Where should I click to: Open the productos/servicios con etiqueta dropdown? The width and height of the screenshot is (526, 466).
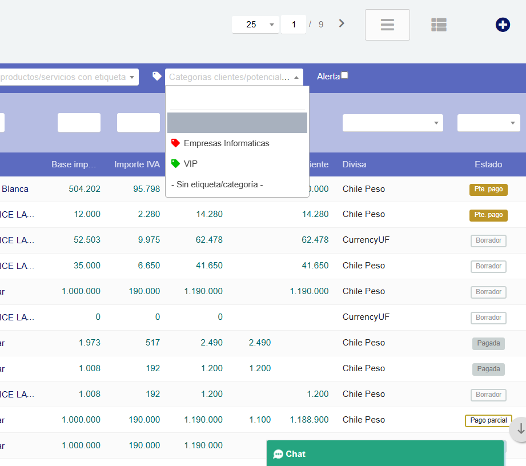(69, 77)
